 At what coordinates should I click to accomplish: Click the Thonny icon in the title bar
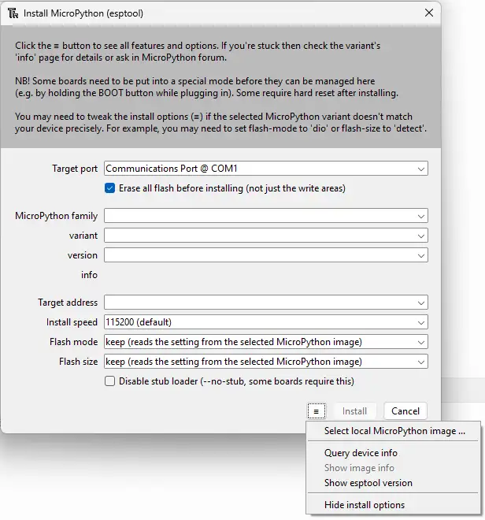[13, 13]
